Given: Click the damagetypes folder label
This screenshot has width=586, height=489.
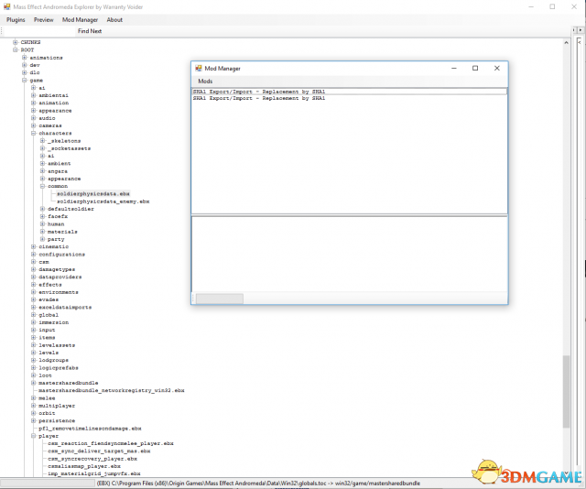Looking at the screenshot, I should 57,269.
